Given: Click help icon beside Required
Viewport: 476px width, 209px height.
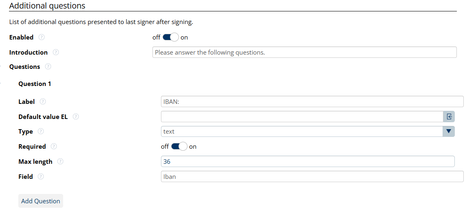Looking at the screenshot, I should point(54,146).
